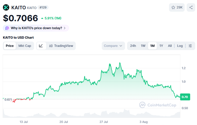Image resolution: width=197 pixels, height=125 pixels.
Task: Click the 3 Aug date axis label
Action: (x=143, y=122)
